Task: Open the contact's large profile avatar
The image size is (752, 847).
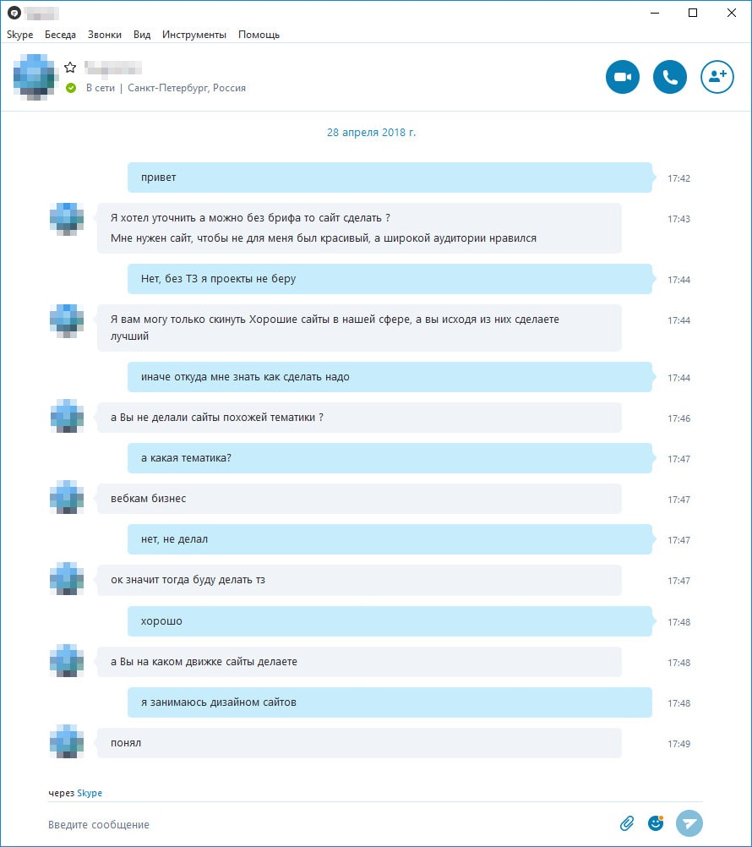Action: (x=35, y=77)
